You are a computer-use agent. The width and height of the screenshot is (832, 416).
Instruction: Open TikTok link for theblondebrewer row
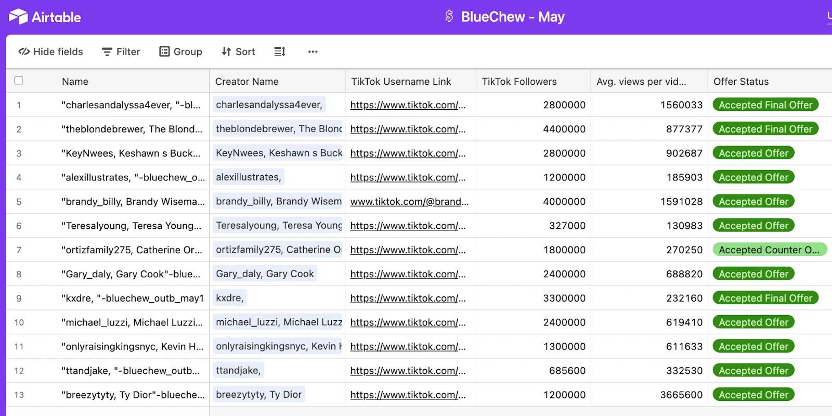pos(408,129)
